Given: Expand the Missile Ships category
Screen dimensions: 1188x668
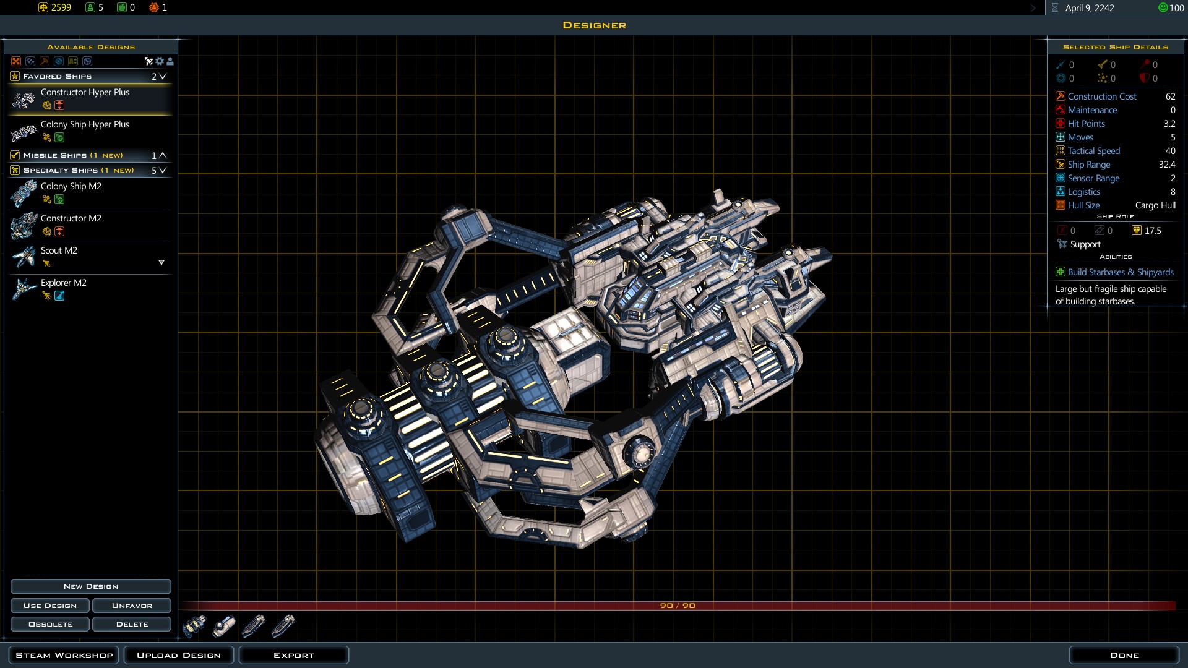Looking at the screenshot, I should click(163, 155).
